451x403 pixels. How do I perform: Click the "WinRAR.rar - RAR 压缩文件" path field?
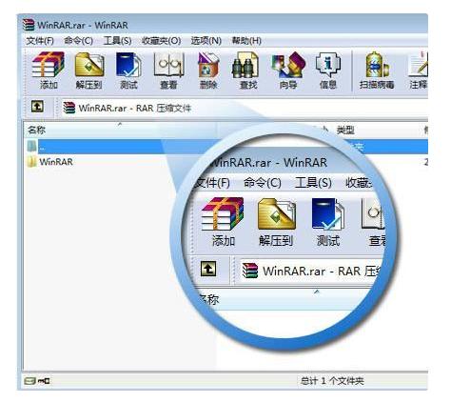[135, 108]
